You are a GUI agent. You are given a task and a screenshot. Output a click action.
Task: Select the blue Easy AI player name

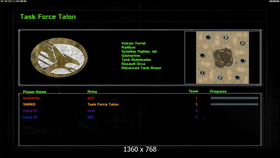30,117
